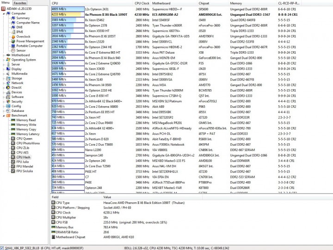Open Computer Name entry icon
Viewport: 333px width, 250px height.
coord(13,23)
